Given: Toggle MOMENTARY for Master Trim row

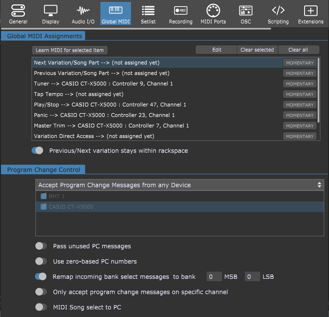Looking at the screenshot, I should coord(300,126).
